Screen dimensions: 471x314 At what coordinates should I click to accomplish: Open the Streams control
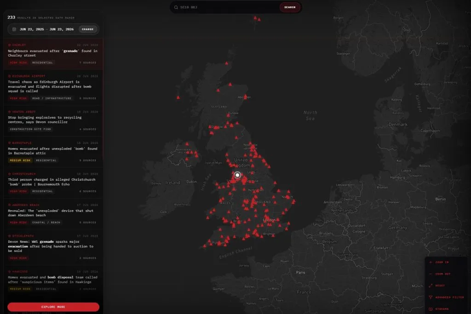(439, 309)
